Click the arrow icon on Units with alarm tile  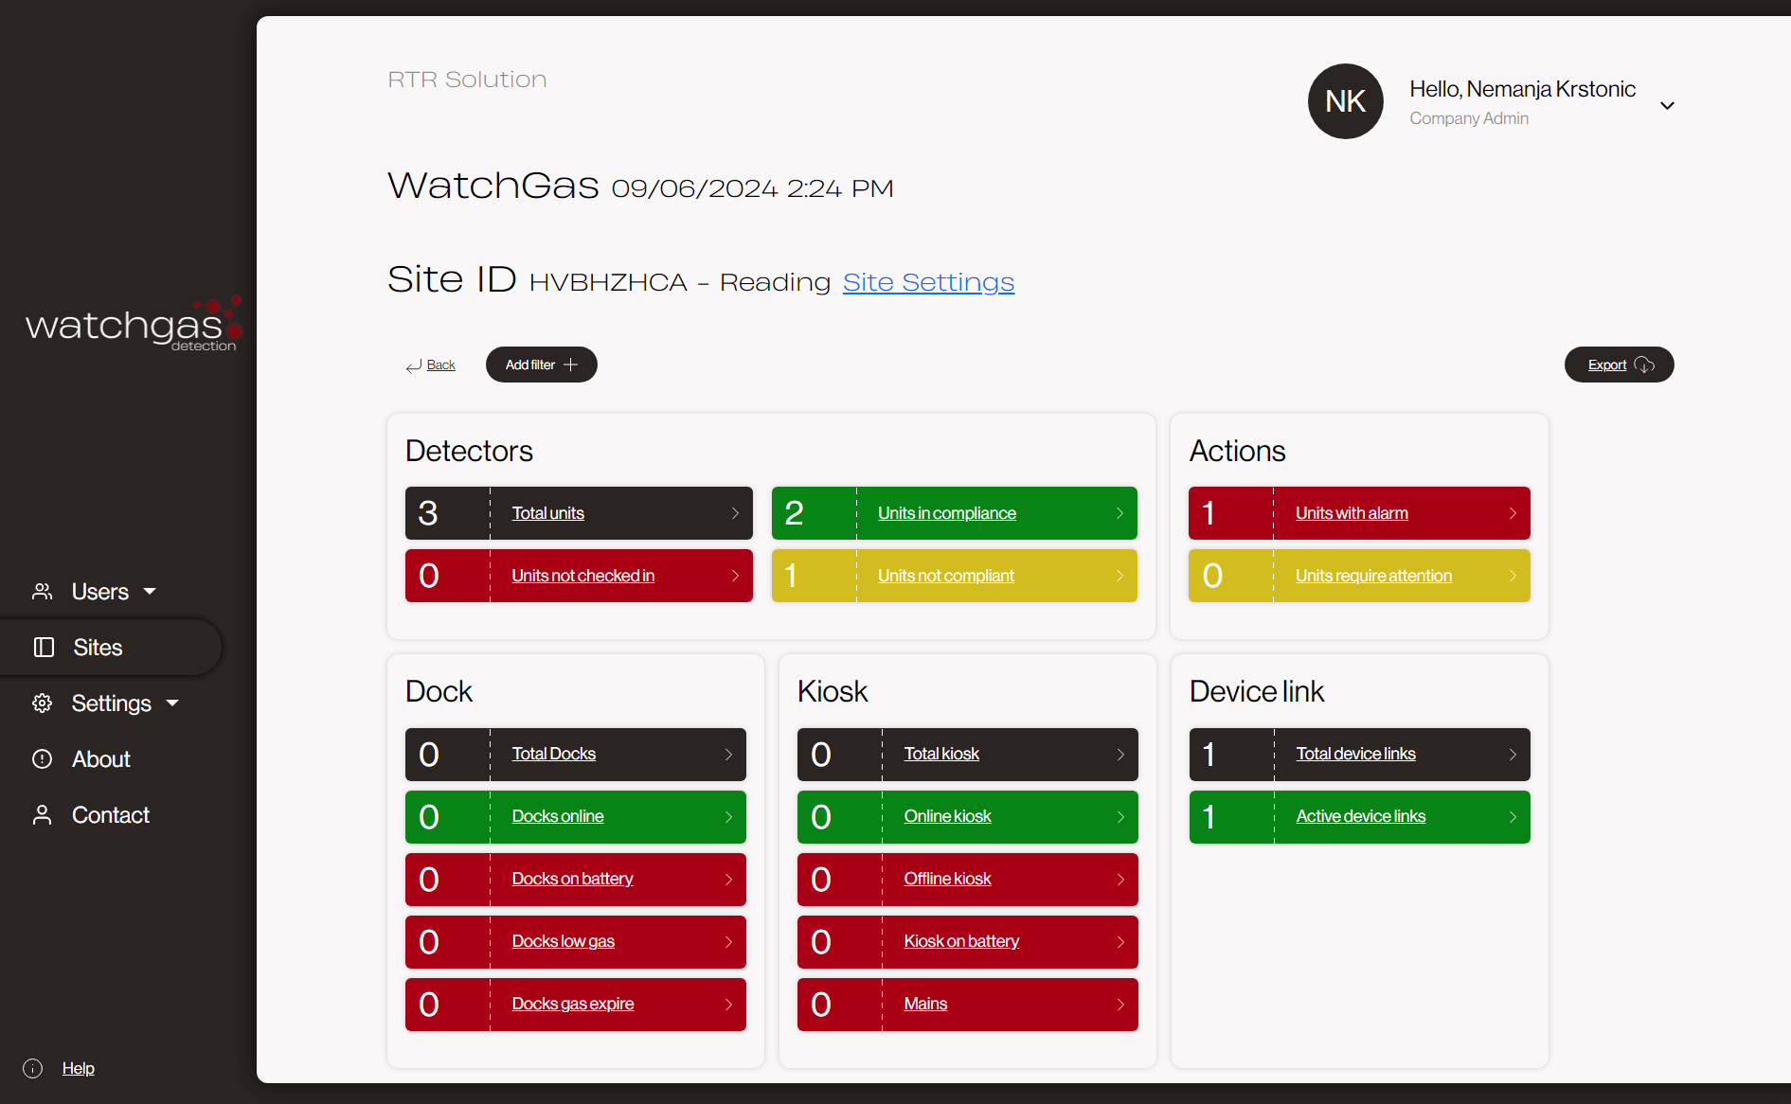1513,513
